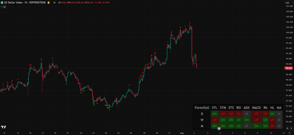Click the W row label in the Forexify table

202,120
